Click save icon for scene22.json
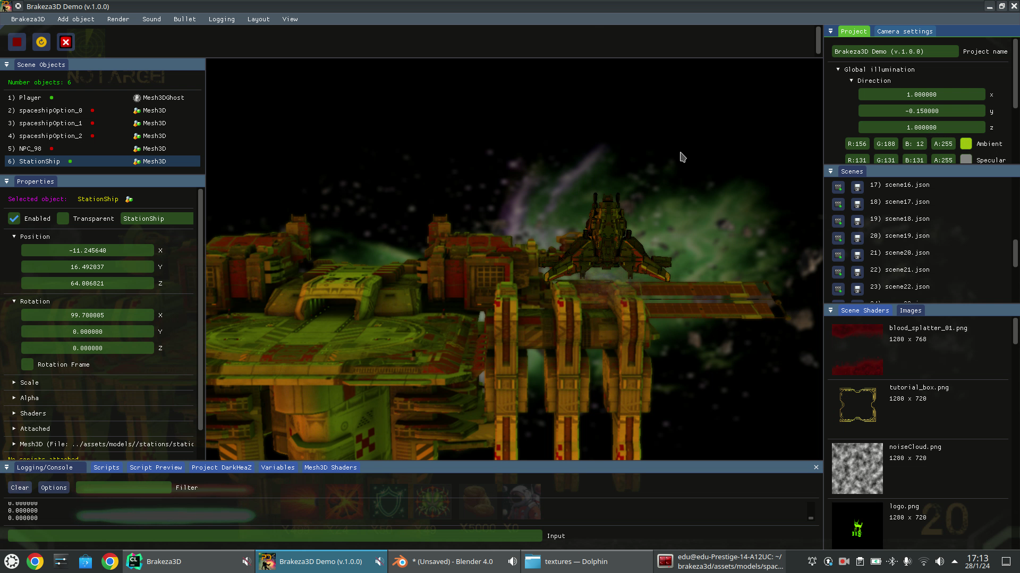Image resolution: width=1020 pixels, height=573 pixels. tap(857, 289)
